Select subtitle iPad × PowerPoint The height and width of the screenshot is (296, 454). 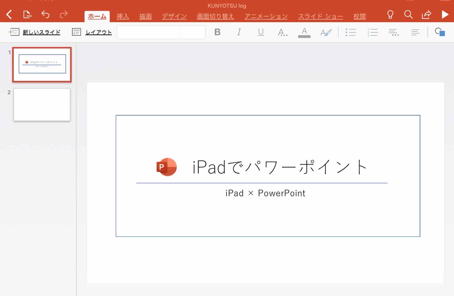pos(265,193)
